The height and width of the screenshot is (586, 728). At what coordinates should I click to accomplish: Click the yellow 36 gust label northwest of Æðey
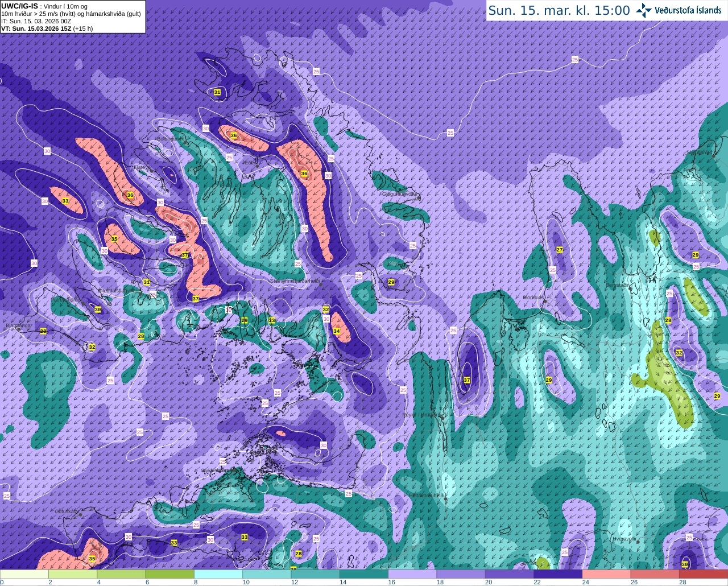click(x=233, y=135)
